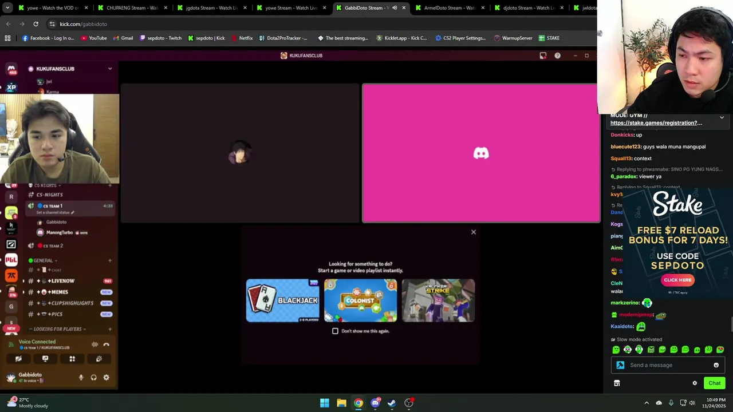Open the Windows Start menu
Image resolution: width=733 pixels, height=412 pixels.
pos(325,403)
